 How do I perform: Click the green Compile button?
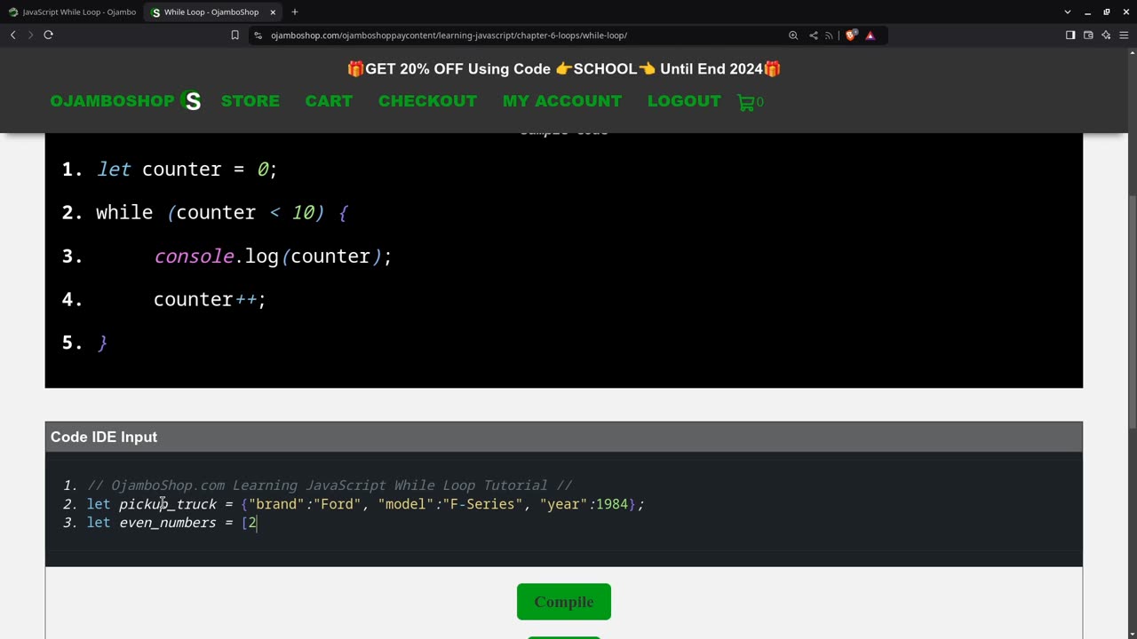564,602
